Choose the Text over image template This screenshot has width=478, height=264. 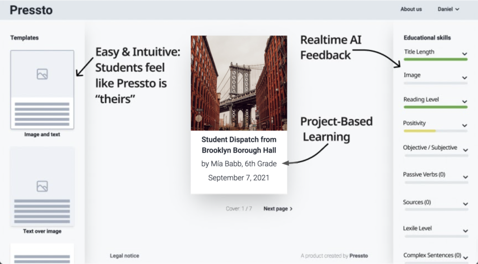tap(42, 186)
